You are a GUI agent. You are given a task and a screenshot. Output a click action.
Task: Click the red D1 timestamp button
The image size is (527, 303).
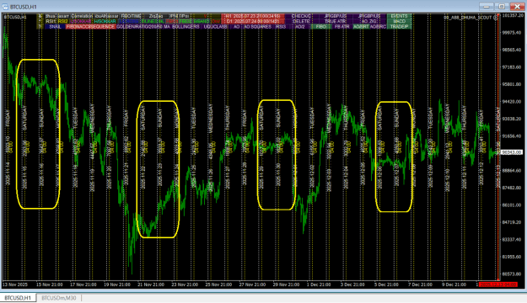[253, 21]
